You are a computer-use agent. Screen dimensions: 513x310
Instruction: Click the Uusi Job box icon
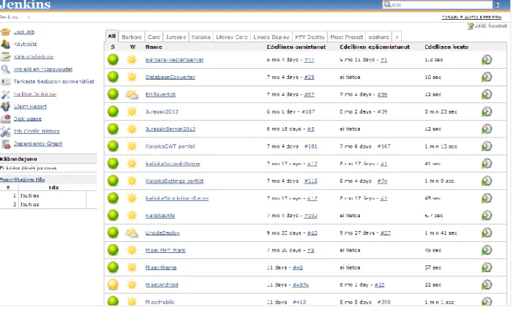coord(6,31)
